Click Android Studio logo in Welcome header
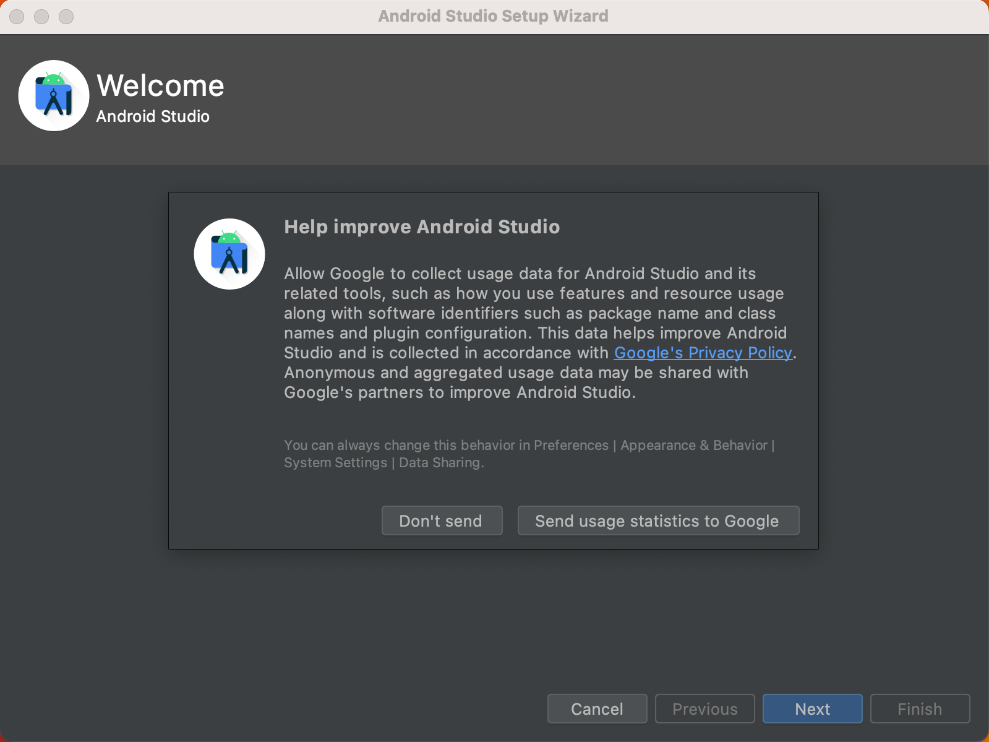989x742 pixels. point(54,95)
